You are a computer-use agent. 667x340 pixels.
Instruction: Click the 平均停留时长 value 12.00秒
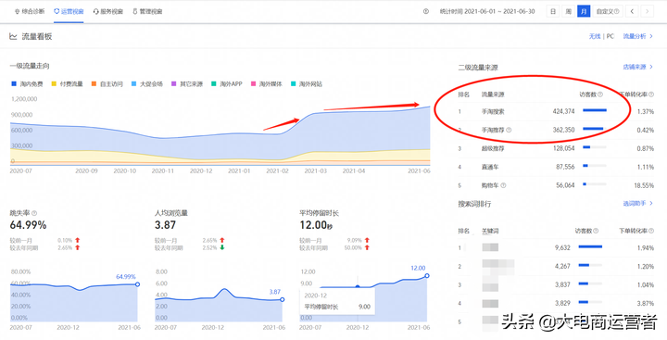(x=316, y=225)
